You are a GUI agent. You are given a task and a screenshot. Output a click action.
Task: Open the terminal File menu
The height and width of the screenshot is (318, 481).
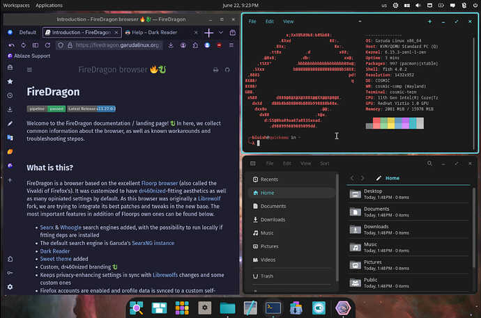tap(252, 22)
